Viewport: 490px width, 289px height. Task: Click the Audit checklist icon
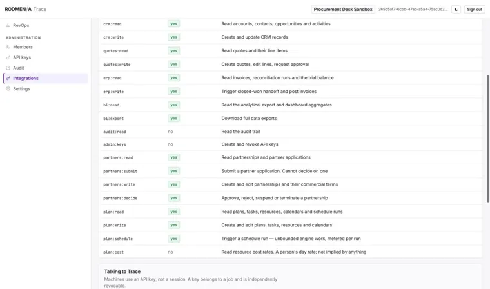[8, 68]
